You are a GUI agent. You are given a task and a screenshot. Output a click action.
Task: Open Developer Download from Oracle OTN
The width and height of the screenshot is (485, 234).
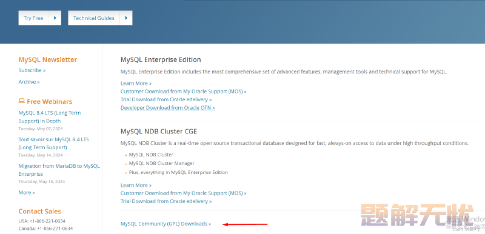pyautogui.click(x=168, y=107)
